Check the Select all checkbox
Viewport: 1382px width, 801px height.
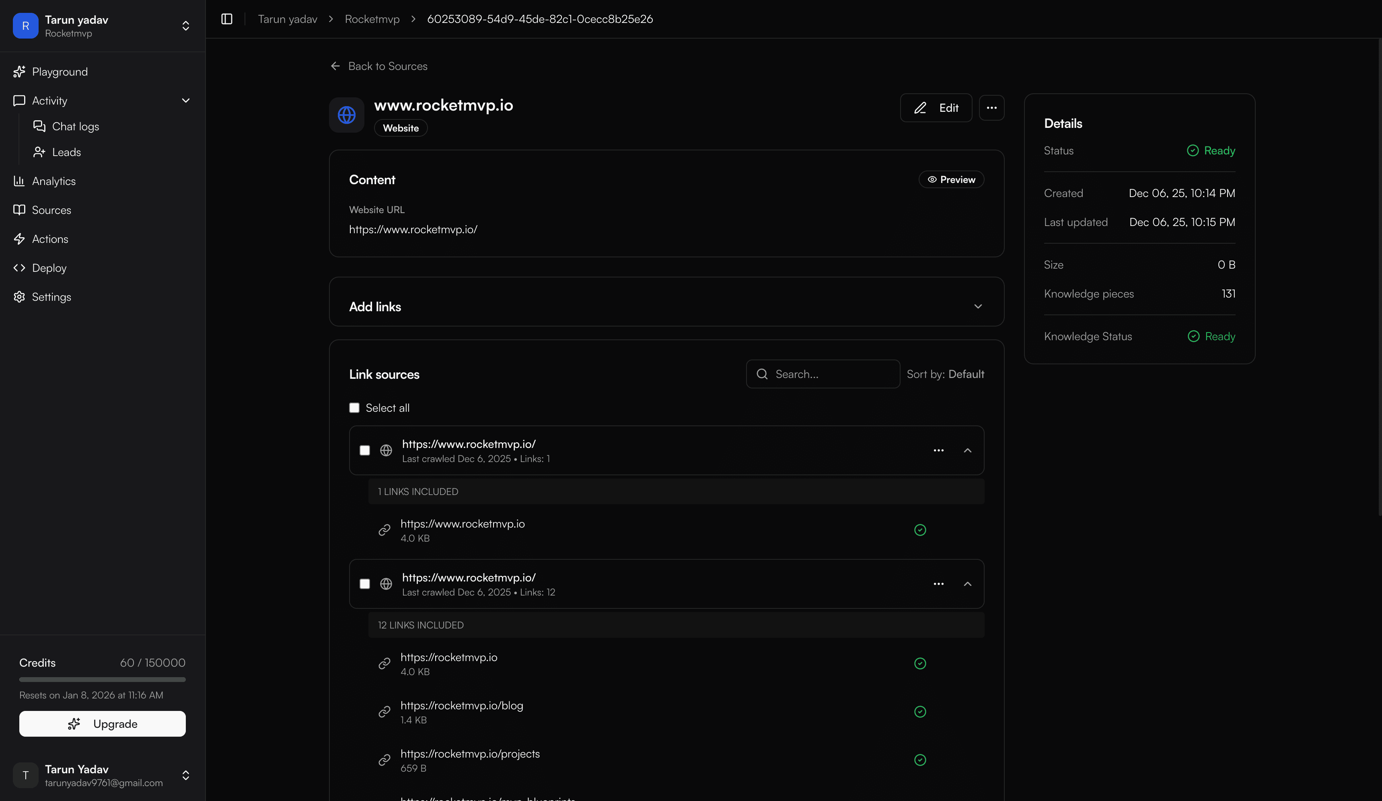(354, 408)
